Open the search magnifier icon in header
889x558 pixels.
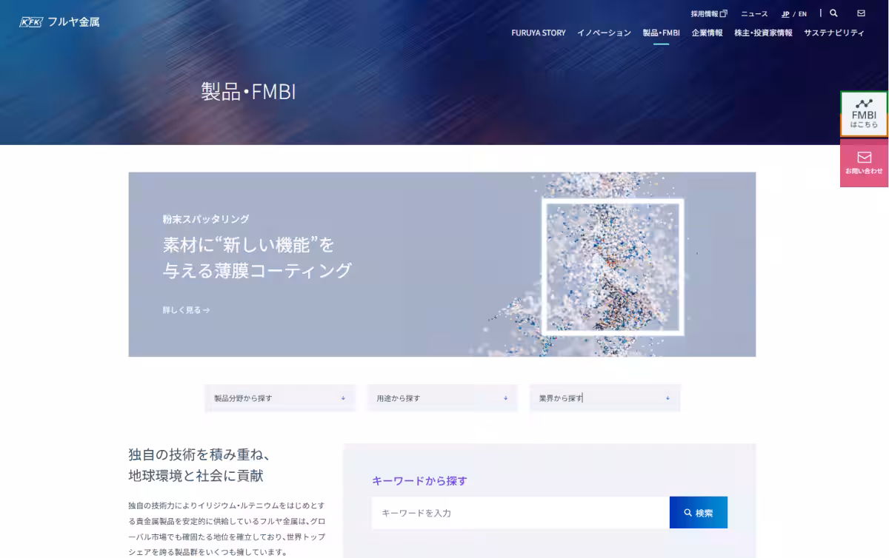tap(833, 13)
